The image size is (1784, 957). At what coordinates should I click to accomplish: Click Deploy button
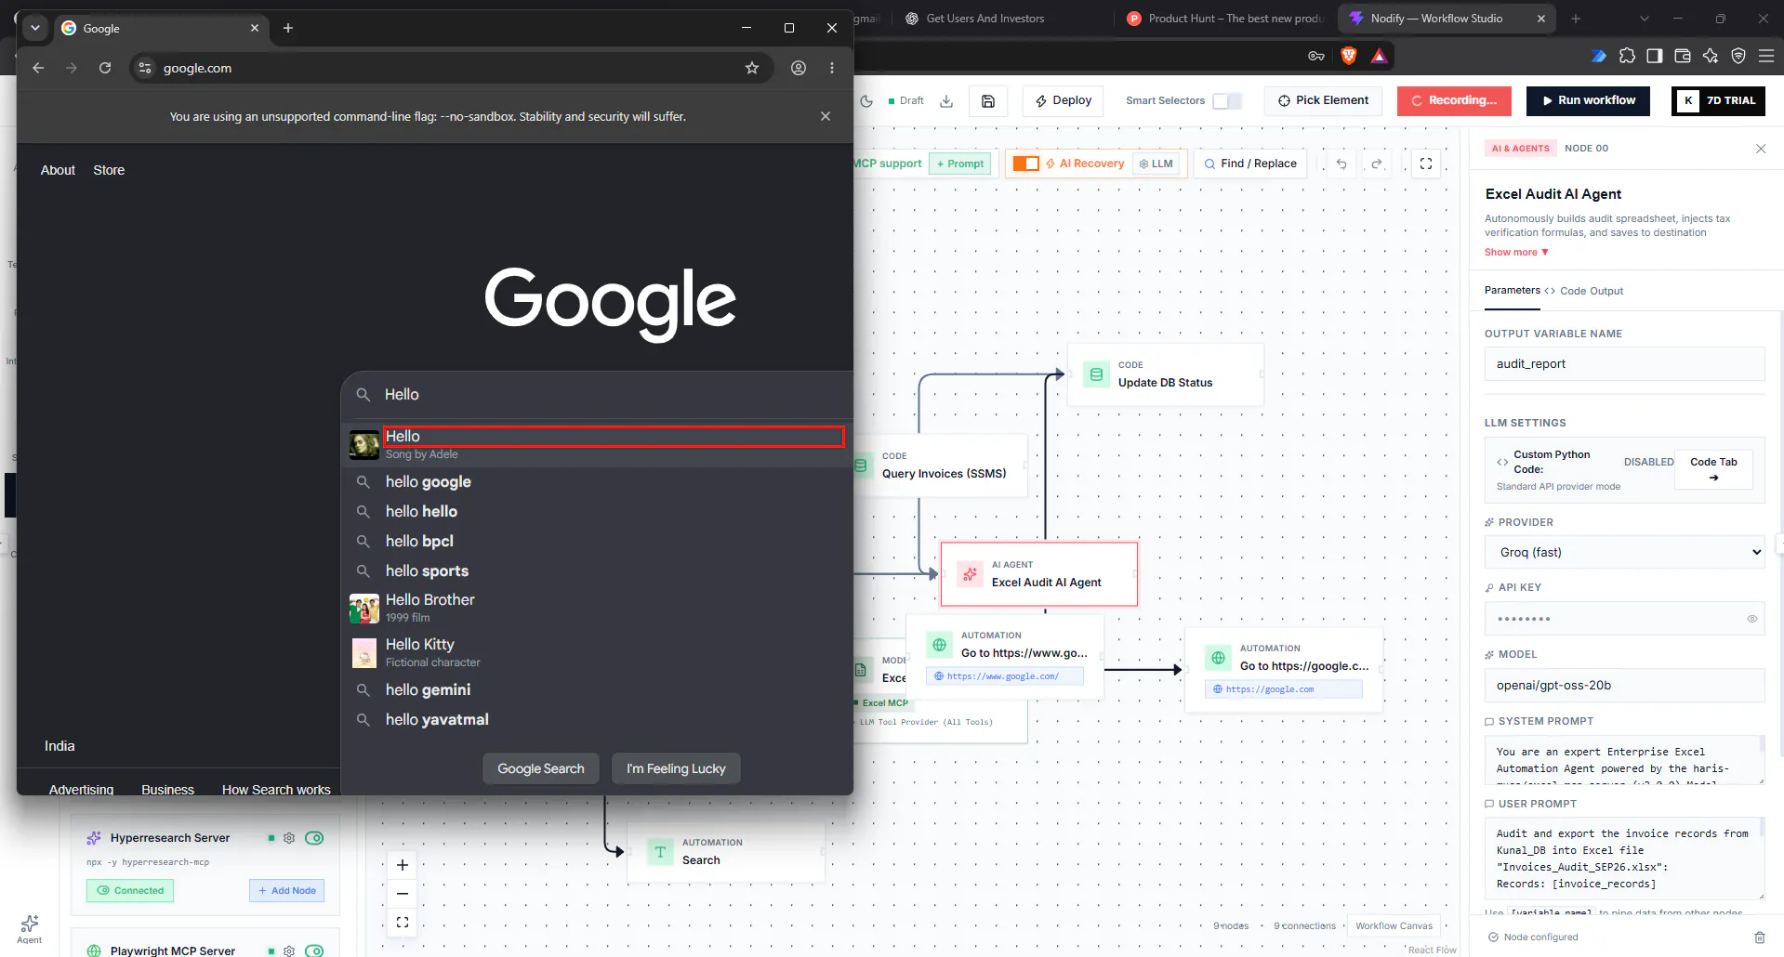[x=1064, y=100]
